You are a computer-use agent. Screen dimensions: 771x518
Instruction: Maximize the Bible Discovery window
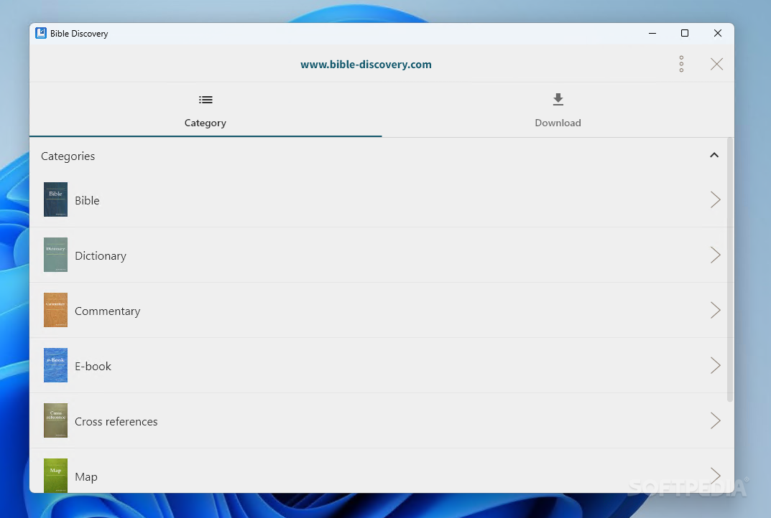685,34
